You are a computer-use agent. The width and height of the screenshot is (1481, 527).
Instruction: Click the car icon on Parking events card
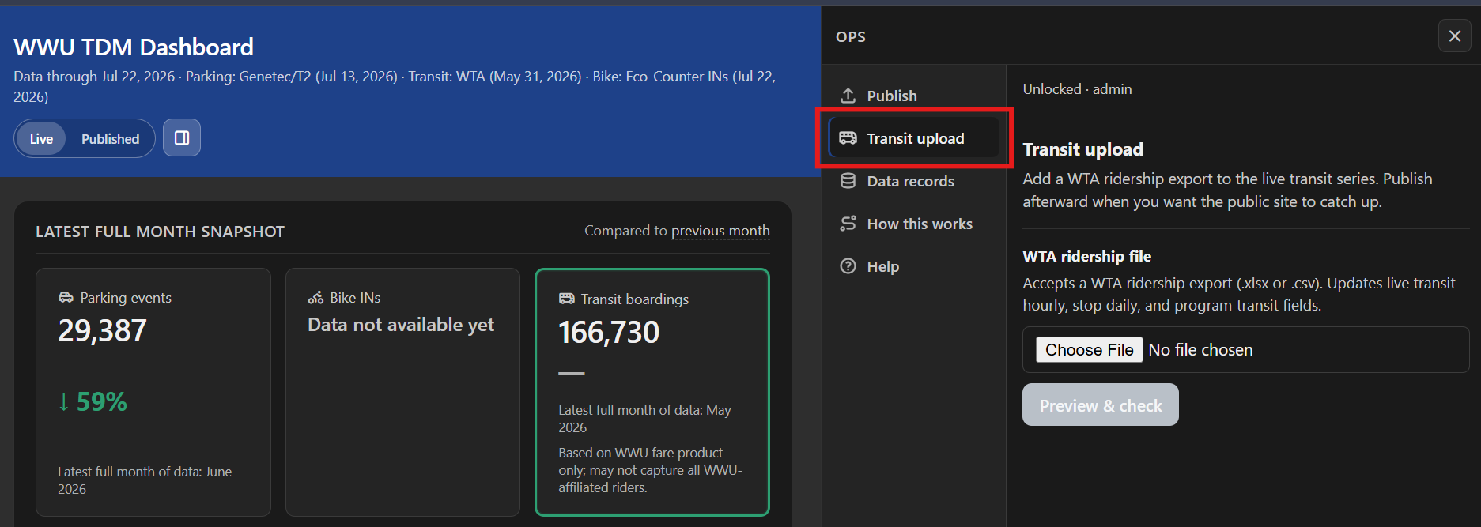click(66, 298)
